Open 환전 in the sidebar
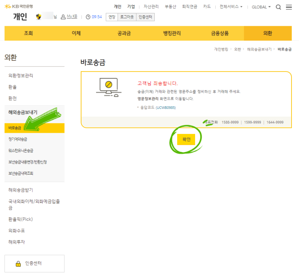Viewport: 299px width, 276px height. [12, 98]
